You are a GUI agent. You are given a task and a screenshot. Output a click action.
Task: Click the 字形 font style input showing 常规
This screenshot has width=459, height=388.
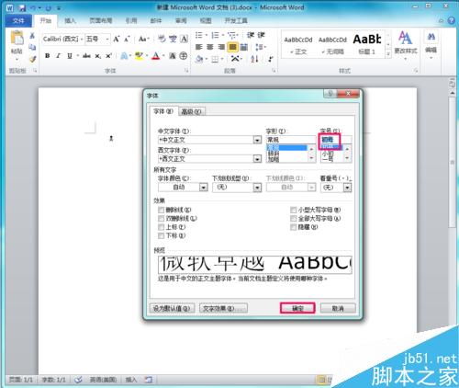point(290,140)
